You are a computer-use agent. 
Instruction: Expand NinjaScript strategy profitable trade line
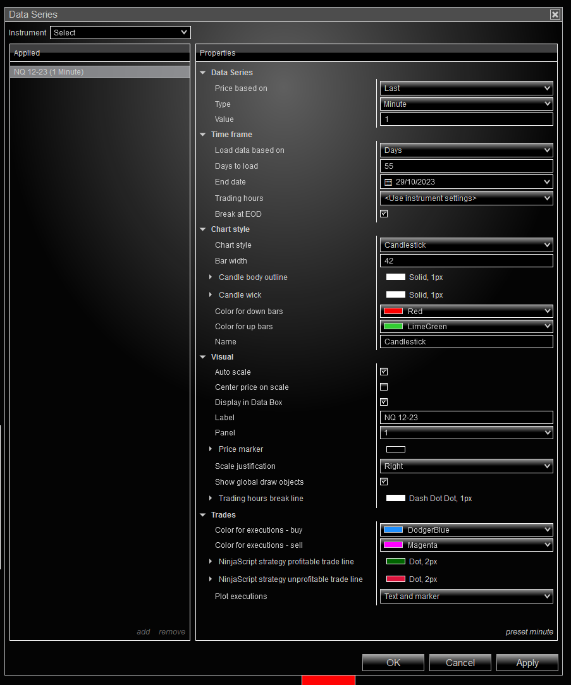click(211, 561)
